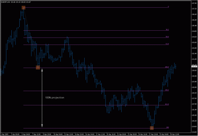Click the 124.05 price axis label
Screen dimensions: 198x136
click(194, 132)
